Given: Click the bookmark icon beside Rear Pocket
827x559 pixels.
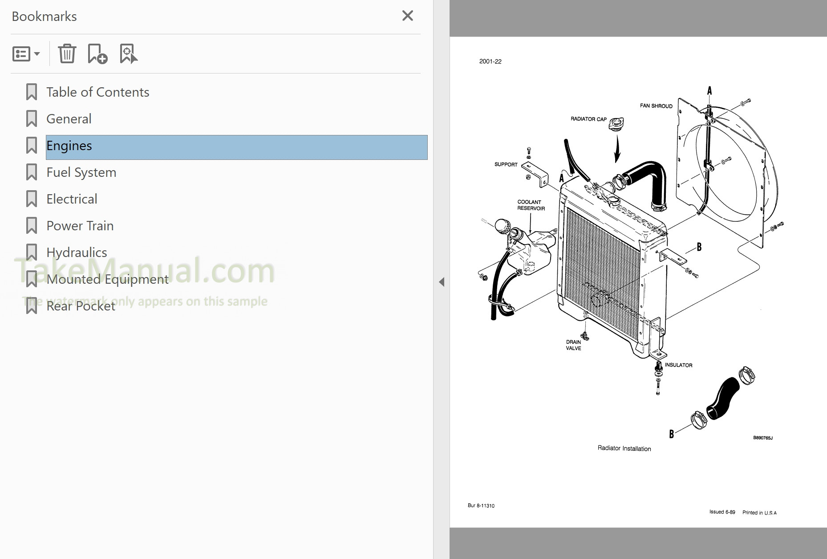Looking at the screenshot, I should (32, 306).
